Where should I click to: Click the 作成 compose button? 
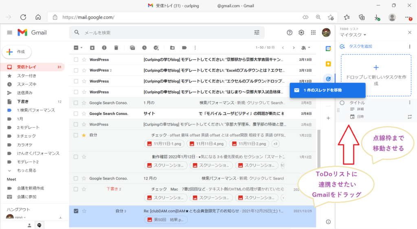coord(17,52)
